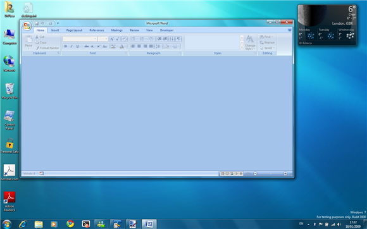Toggle Show/Hide paragraph marks
This screenshot has height=229, width=367.
coord(178,39)
